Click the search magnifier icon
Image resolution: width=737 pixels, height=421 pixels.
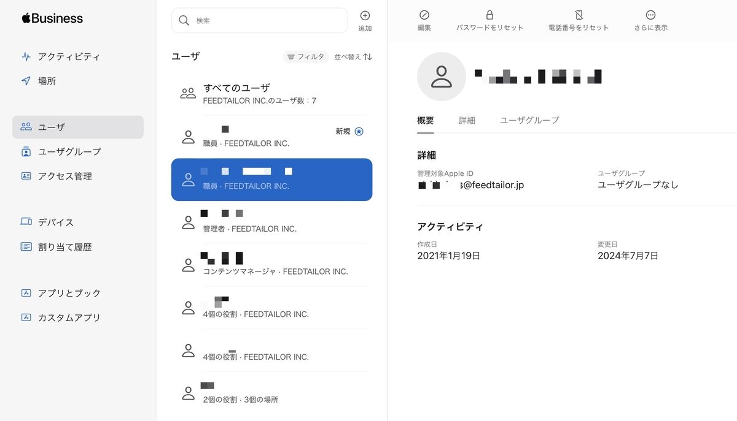coord(184,20)
